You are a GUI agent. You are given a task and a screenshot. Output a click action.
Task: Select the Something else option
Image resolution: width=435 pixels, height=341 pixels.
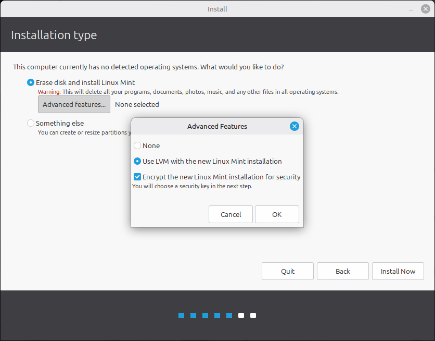(30, 123)
